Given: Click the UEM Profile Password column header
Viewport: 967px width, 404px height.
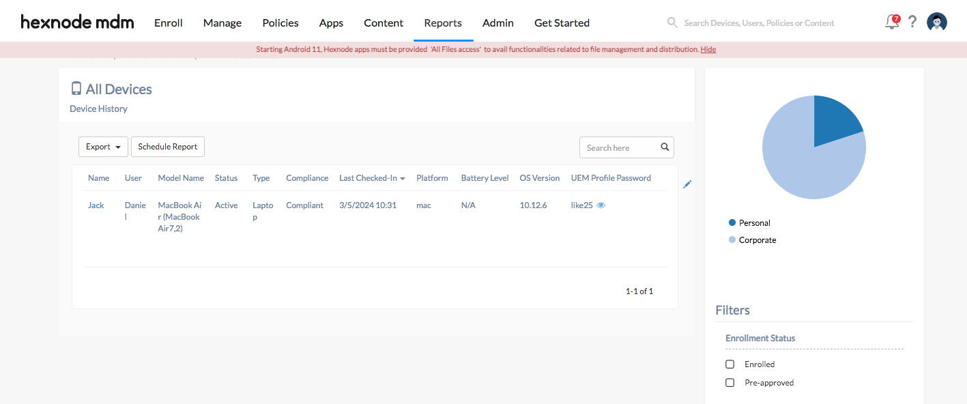Looking at the screenshot, I should coord(611,178).
